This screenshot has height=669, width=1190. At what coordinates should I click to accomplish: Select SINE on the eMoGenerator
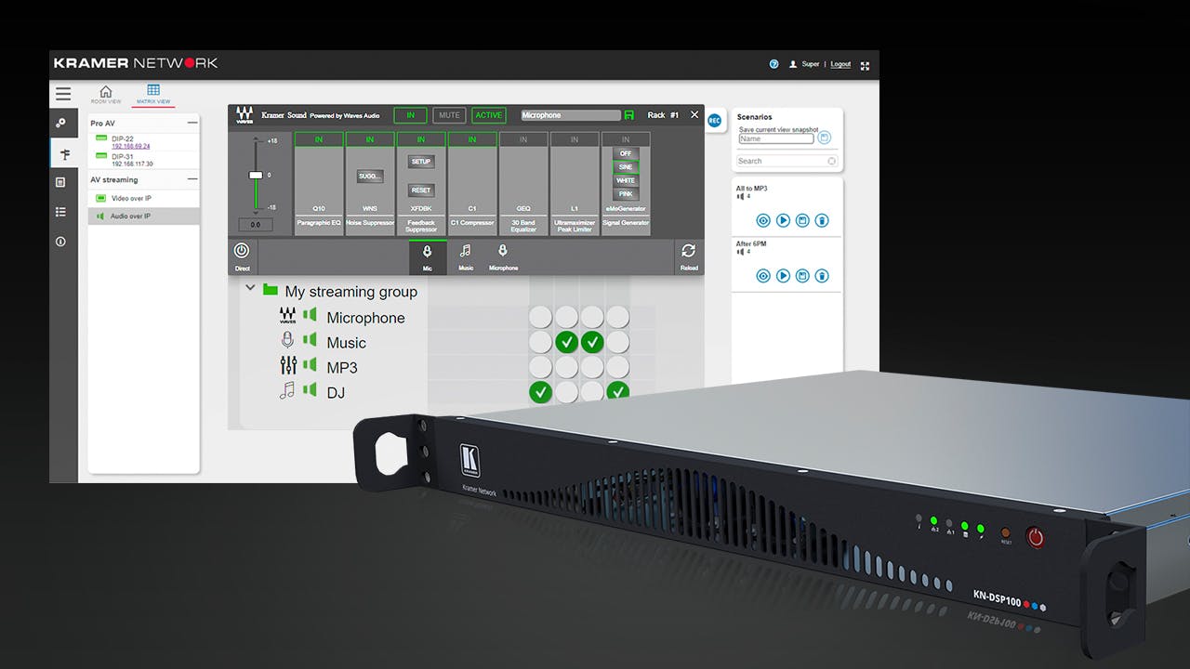[x=625, y=167]
